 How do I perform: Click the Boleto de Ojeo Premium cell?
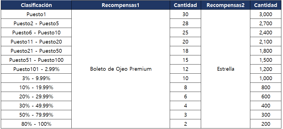point(121,69)
